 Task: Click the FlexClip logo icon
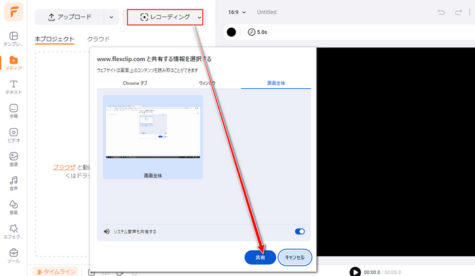pyautogui.click(x=14, y=13)
